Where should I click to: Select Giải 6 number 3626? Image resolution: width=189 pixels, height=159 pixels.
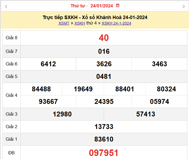104,64
